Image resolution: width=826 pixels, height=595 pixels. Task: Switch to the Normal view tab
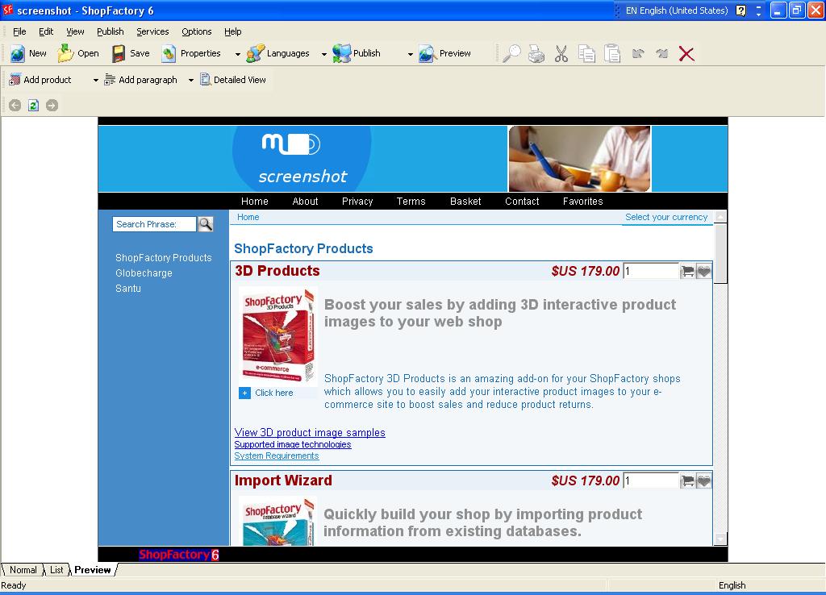point(23,570)
